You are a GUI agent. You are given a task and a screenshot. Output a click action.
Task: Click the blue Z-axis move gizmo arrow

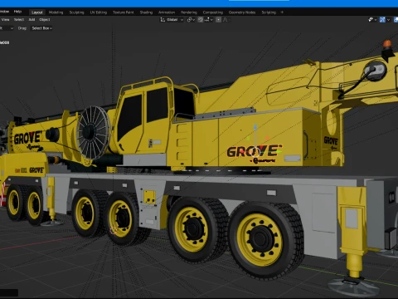pyautogui.click(x=255, y=127)
